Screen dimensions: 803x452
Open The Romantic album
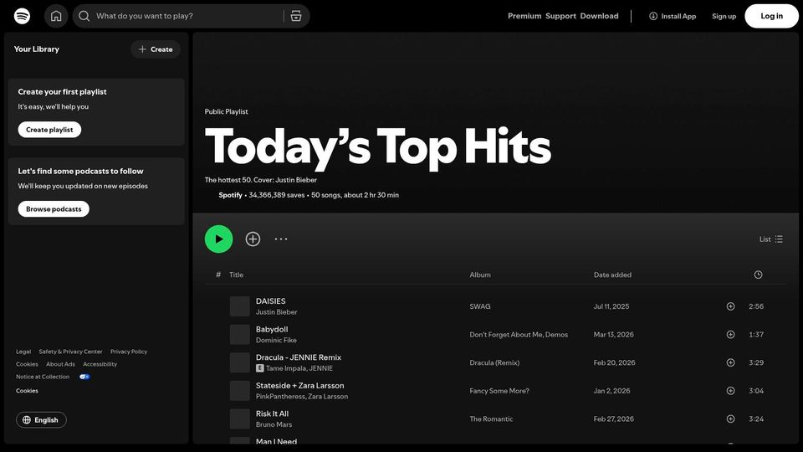[x=491, y=419]
